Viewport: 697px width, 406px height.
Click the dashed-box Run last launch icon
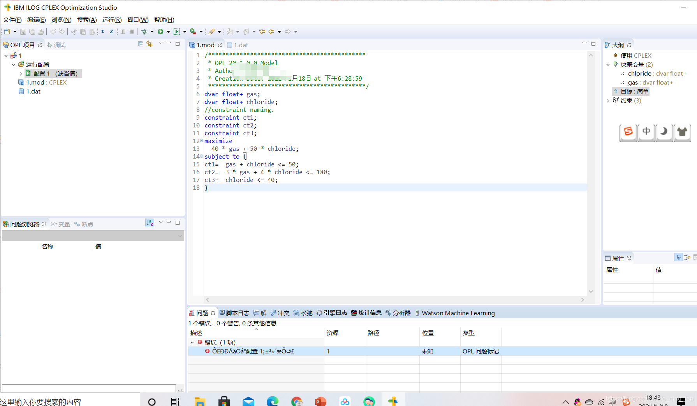coord(177,32)
